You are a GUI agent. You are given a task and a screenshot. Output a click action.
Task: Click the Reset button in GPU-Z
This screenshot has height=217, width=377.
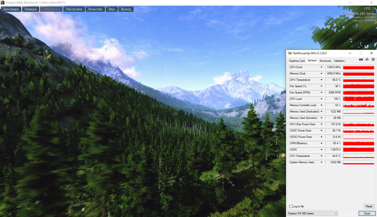pyautogui.click(x=369, y=206)
